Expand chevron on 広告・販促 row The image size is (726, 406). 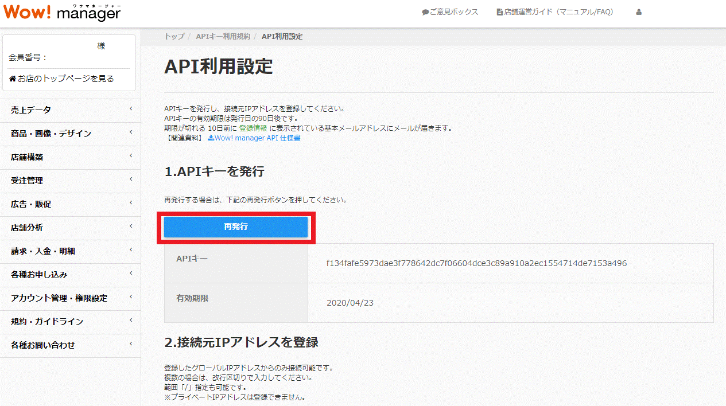pos(131,202)
